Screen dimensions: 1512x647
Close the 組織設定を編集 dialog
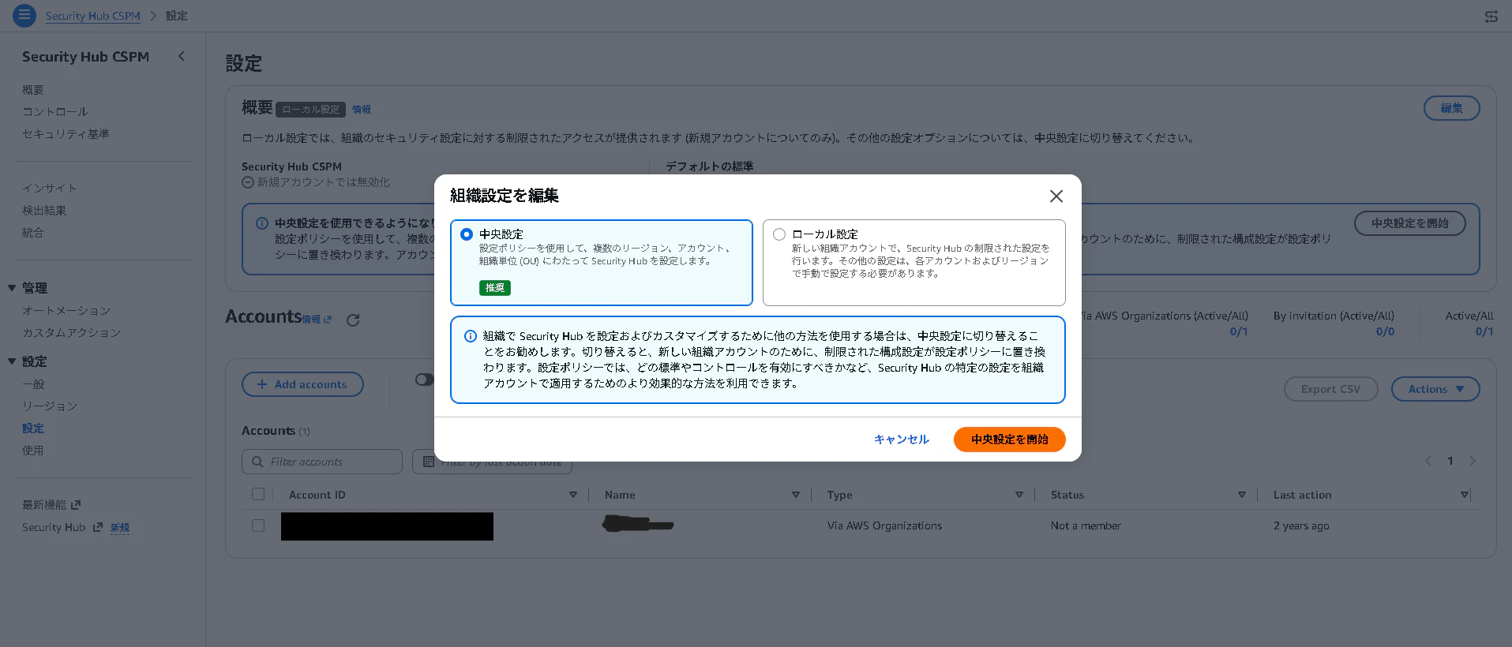1056,196
